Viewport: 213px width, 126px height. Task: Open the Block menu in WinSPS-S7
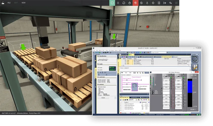(100, 50)
